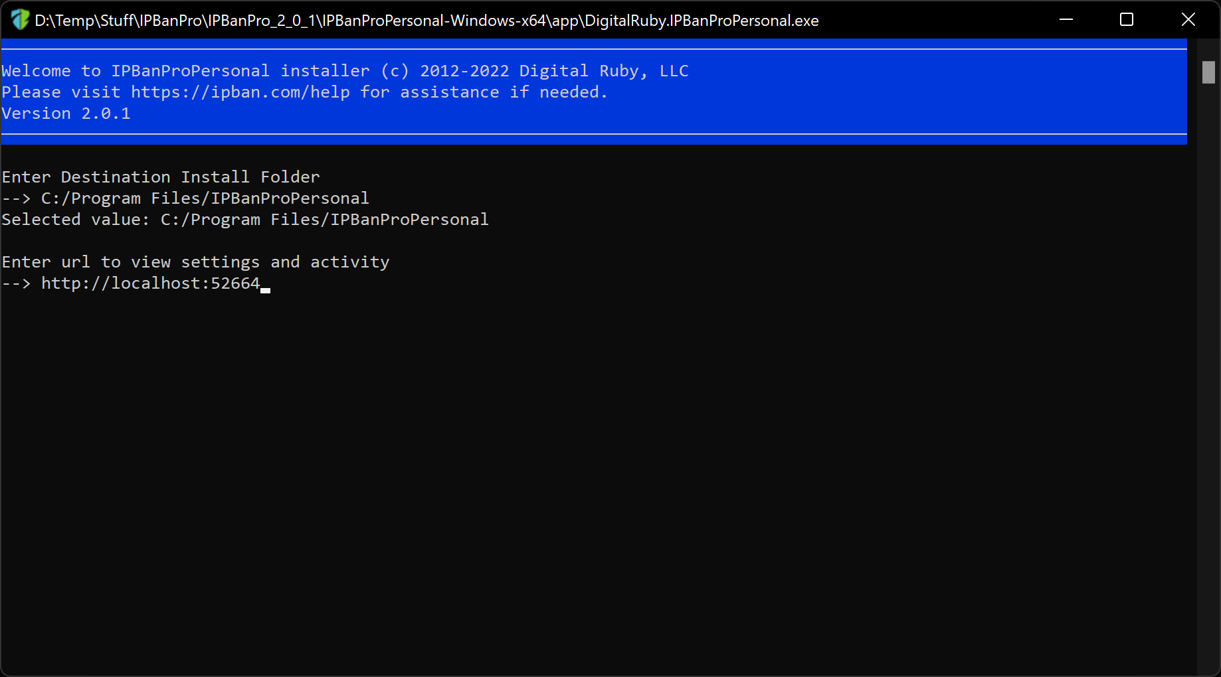Click the DigitalRuby.IPBanProPersonal.exe title bar path

[426, 21]
